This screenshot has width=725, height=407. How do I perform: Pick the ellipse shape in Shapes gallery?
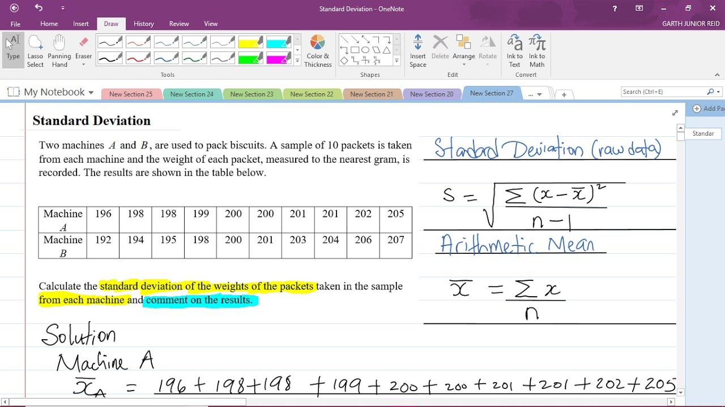365,50
